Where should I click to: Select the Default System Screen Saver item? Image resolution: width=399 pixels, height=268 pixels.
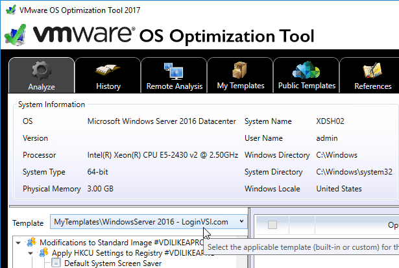click(x=113, y=263)
